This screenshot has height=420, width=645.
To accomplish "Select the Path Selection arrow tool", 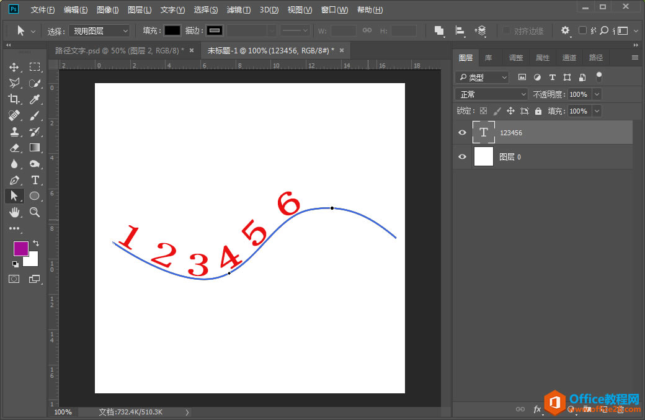I will point(14,196).
